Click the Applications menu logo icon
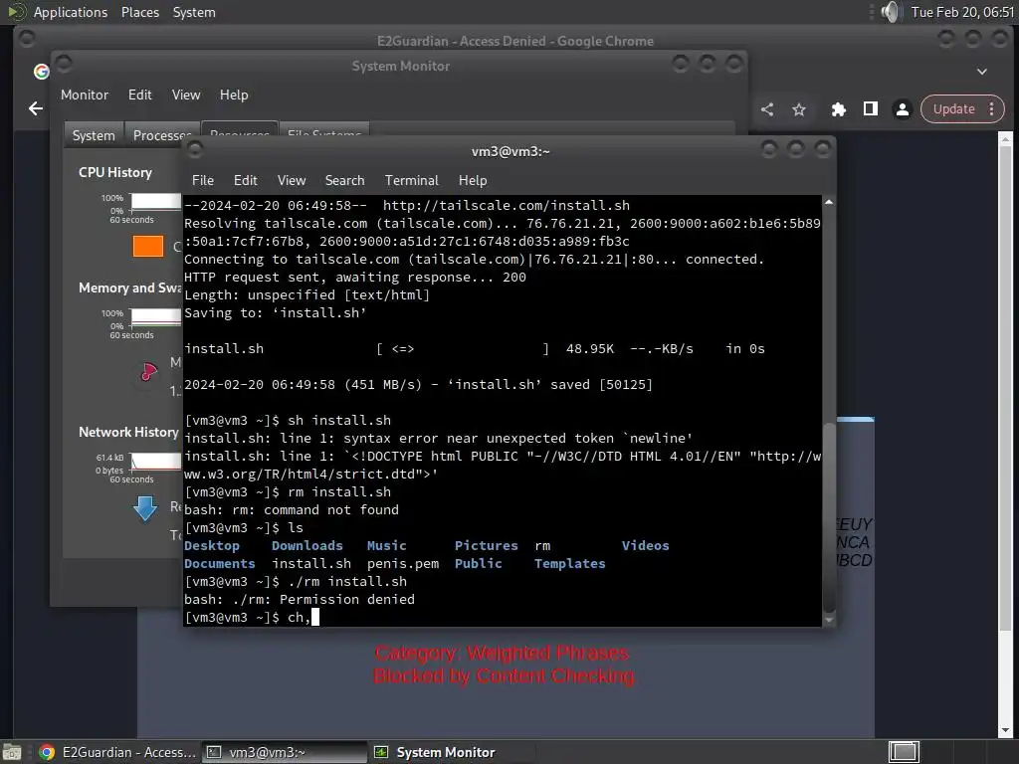1019x764 pixels. (x=16, y=12)
